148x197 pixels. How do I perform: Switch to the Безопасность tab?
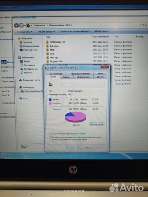[57, 74]
